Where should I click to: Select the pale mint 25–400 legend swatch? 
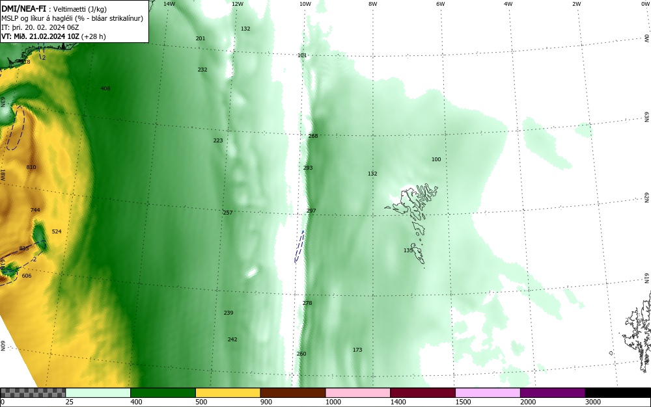click(98, 393)
